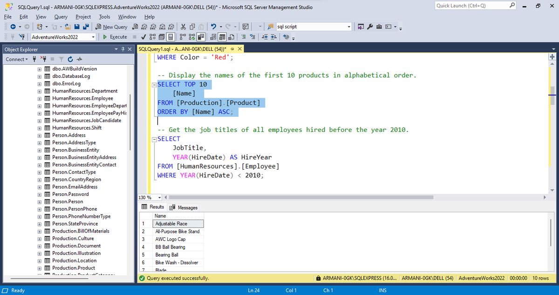This screenshot has height=295, width=559.
Task: Click the Activity Monitor toolbar icon
Action: [245, 27]
